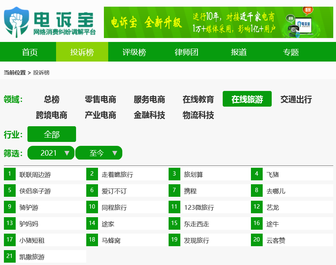
Task: Open the 投诉榜 tab
Action: click(82, 52)
